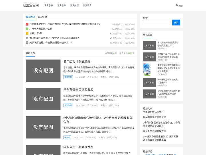Click thumbs-up icon on 关于水解奶粉 row
The image size is (206, 155).
(111, 43)
